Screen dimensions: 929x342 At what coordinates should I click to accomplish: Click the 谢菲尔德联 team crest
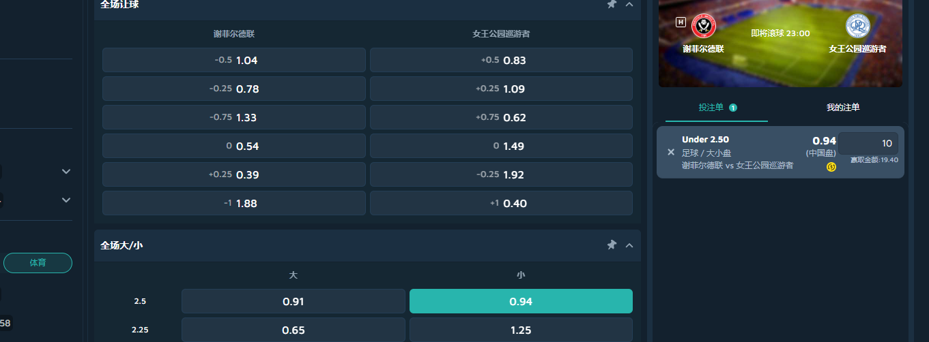pos(703,27)
